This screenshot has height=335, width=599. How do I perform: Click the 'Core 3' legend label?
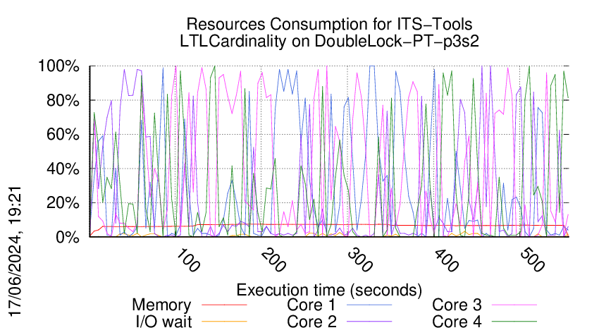point(457,305)
